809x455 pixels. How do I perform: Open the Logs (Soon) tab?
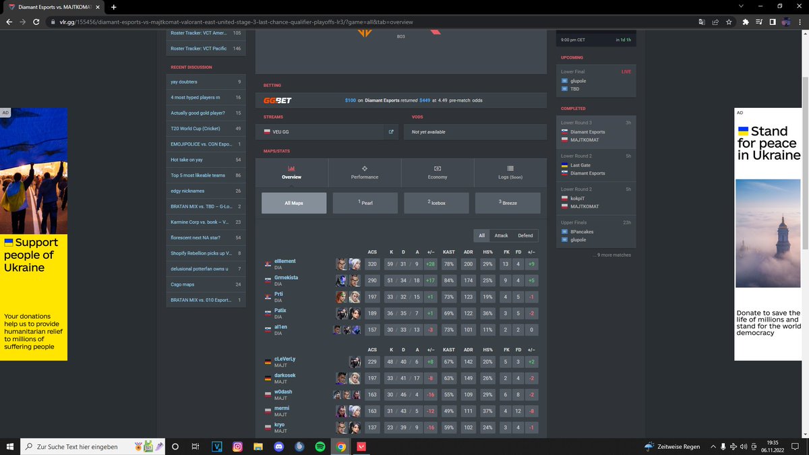(510, 173)
